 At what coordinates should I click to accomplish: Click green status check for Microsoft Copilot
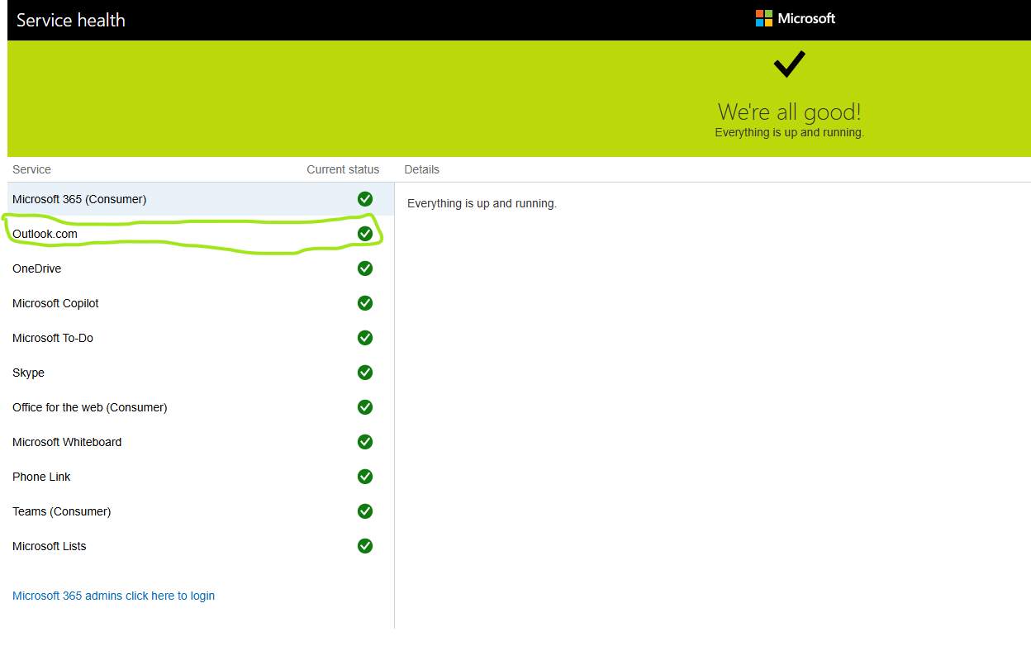[365, 303]
